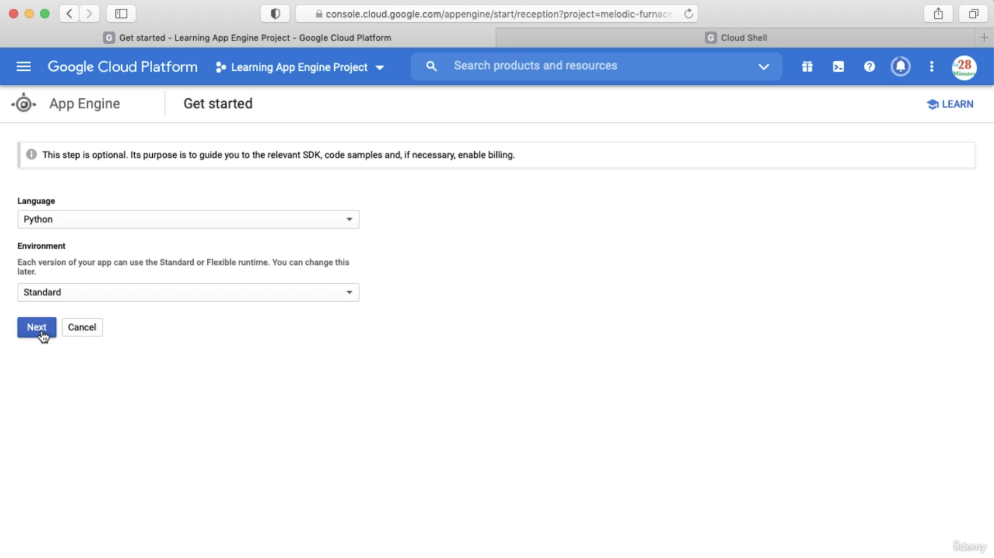Image resolution: width=994 pixels, height=558 pixels.
Task: Go back with the browser back arrow
Action: pyautogui.click(x=69, y=13)
